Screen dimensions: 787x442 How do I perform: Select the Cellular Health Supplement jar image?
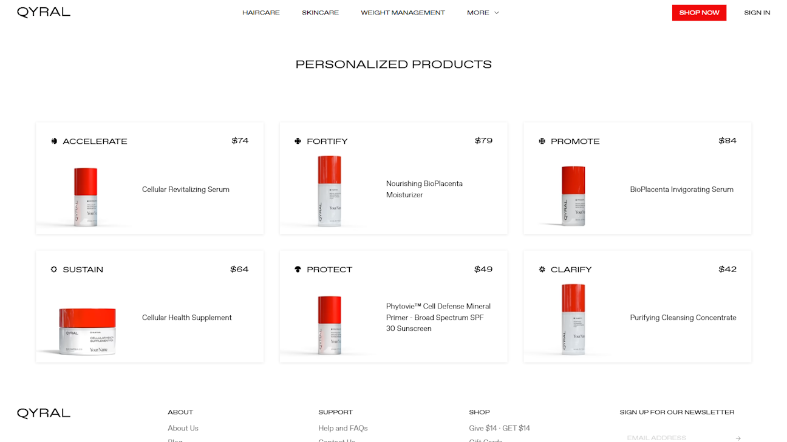(x=87, y=331)
